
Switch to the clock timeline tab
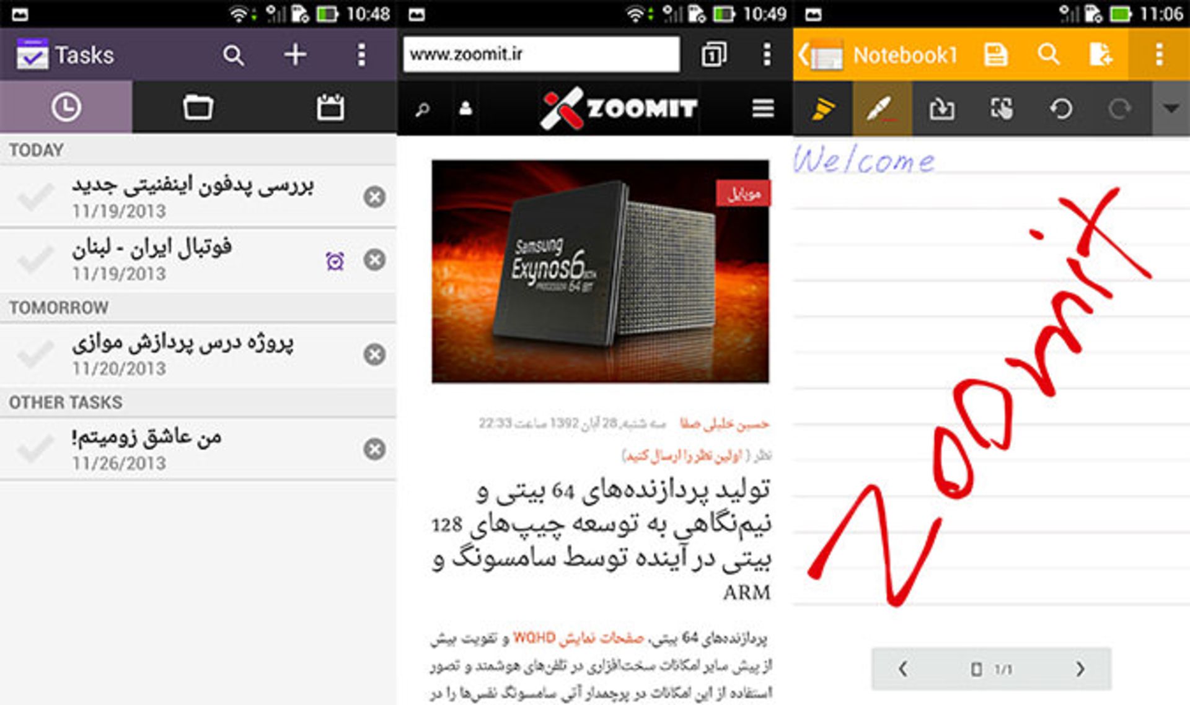(66, 107)
